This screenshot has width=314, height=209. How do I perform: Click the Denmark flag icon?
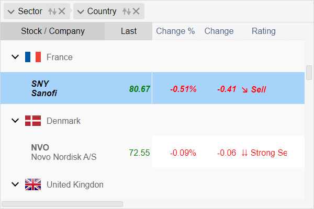coord(32,121)
